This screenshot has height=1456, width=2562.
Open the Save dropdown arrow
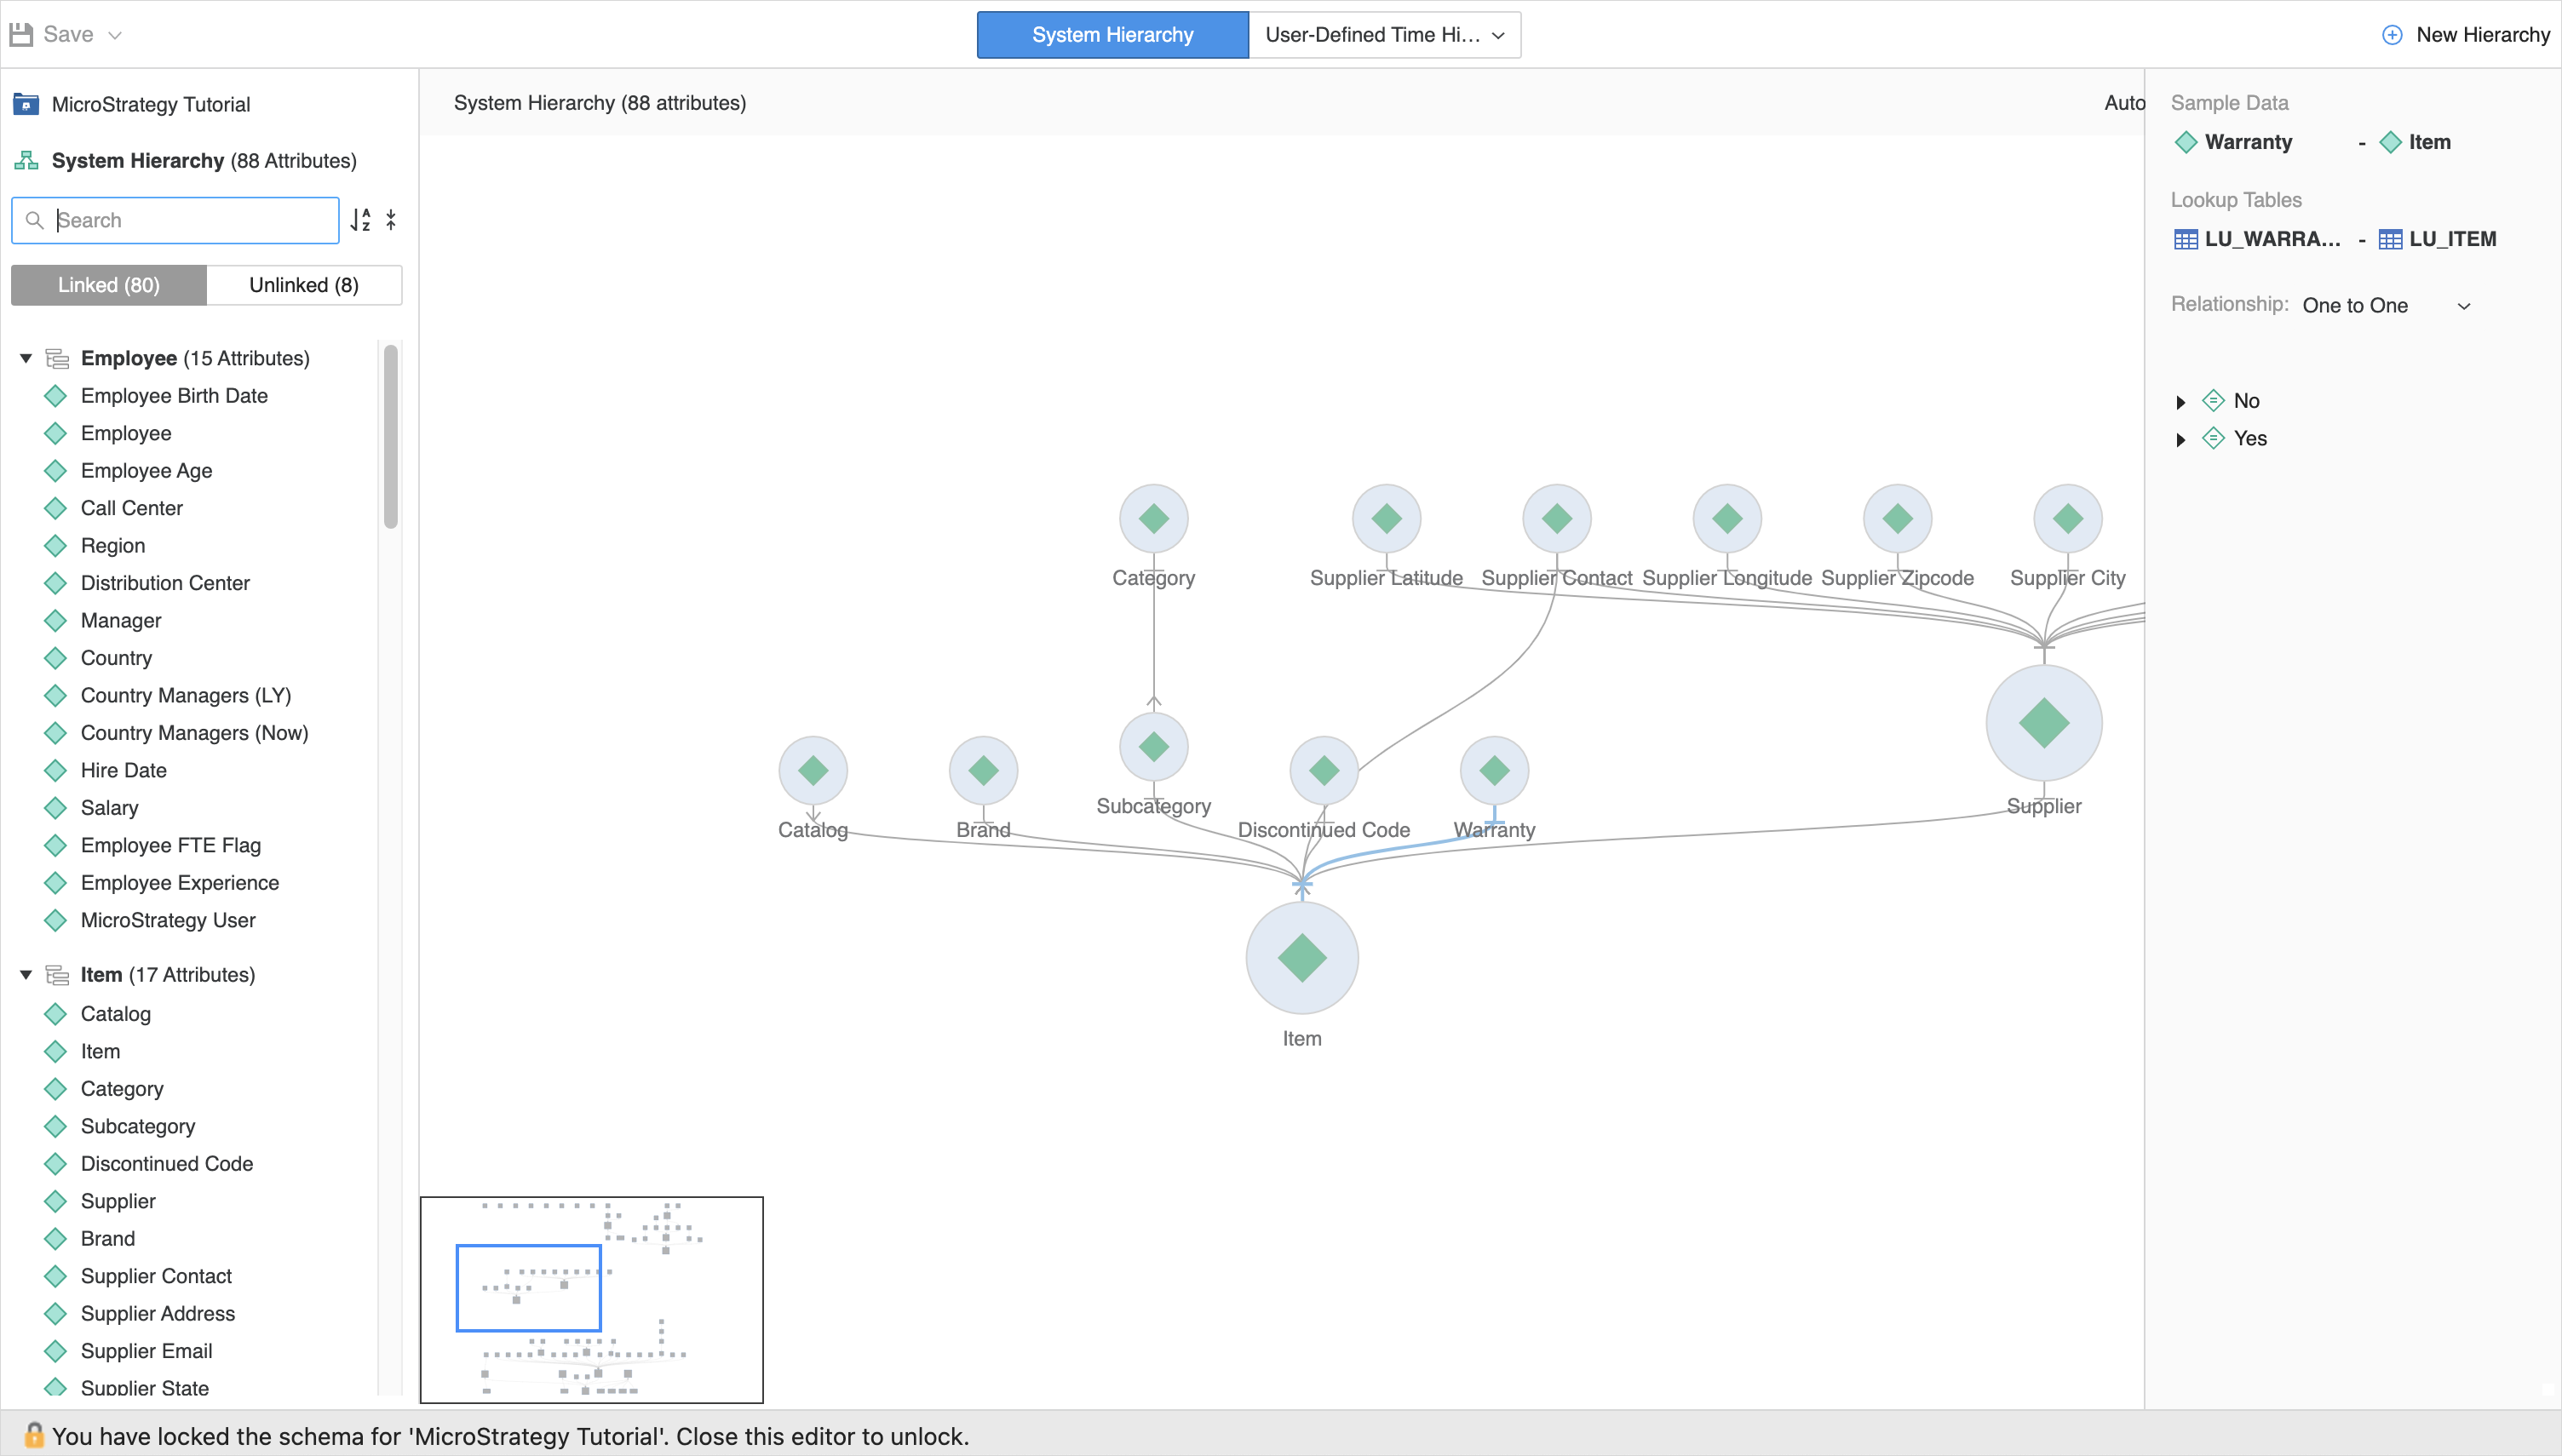click(x=115, y=35)
